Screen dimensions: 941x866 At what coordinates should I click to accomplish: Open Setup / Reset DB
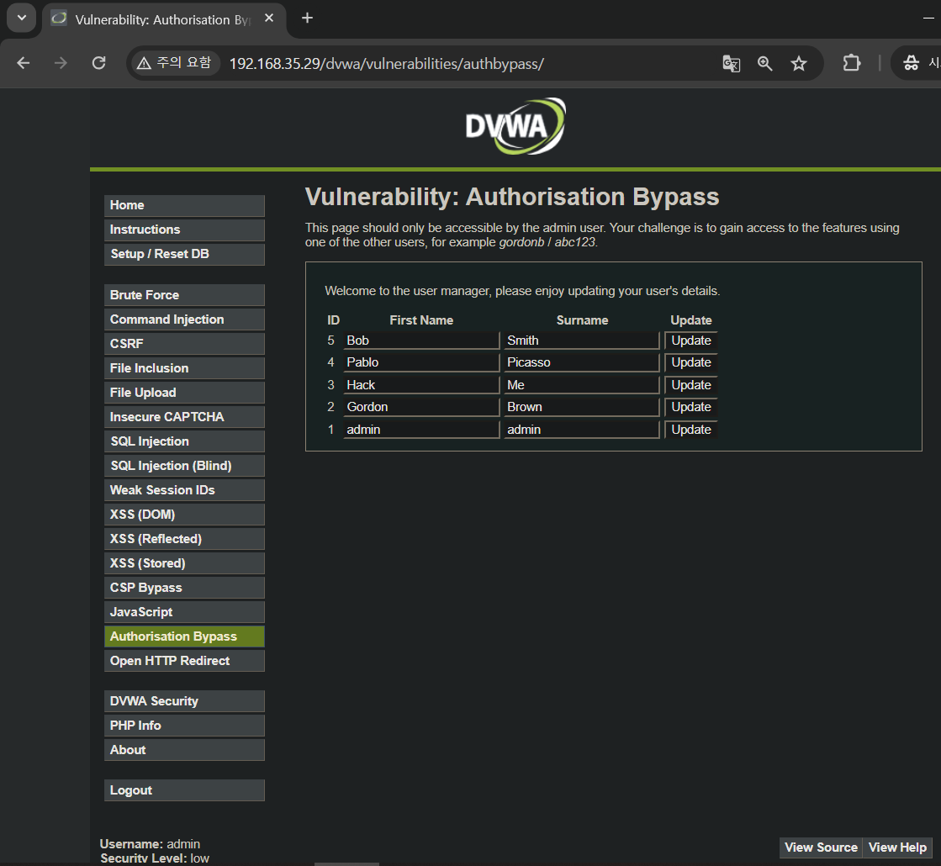184,254
